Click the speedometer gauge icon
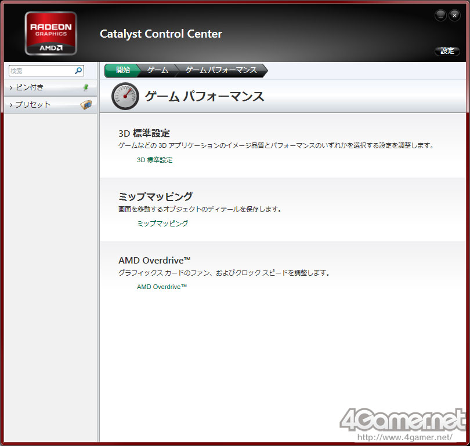Screen dimensions: 470x446 click(x=125, y=96)
